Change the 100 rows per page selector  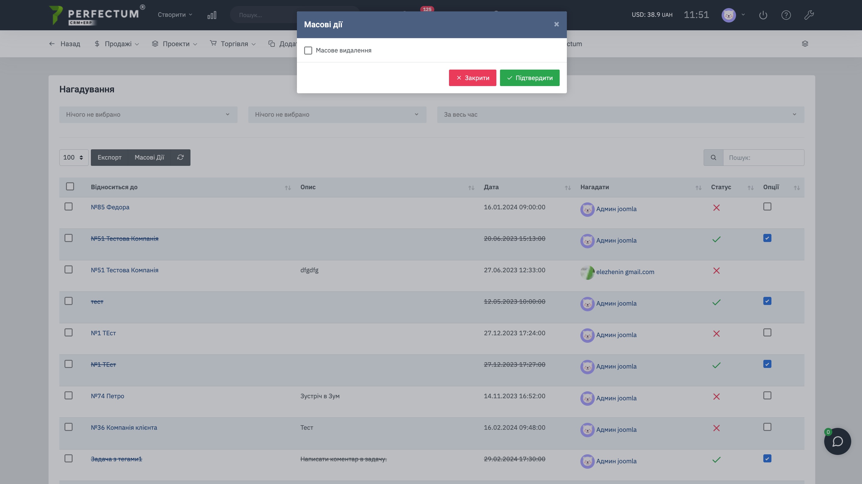[73, 157]
